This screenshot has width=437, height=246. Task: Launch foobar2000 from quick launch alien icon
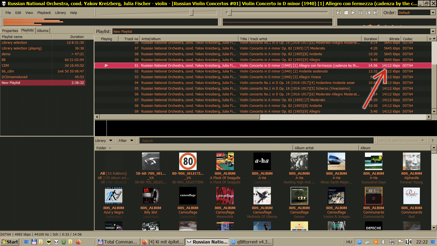click(x=56, y=242)
